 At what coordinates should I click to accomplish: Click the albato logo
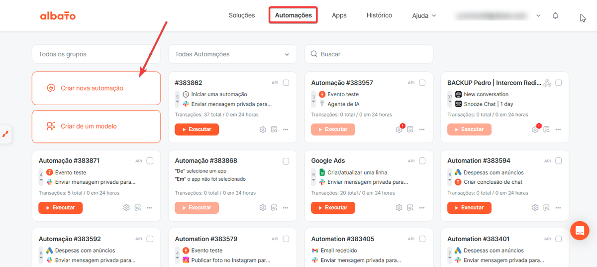58,15
